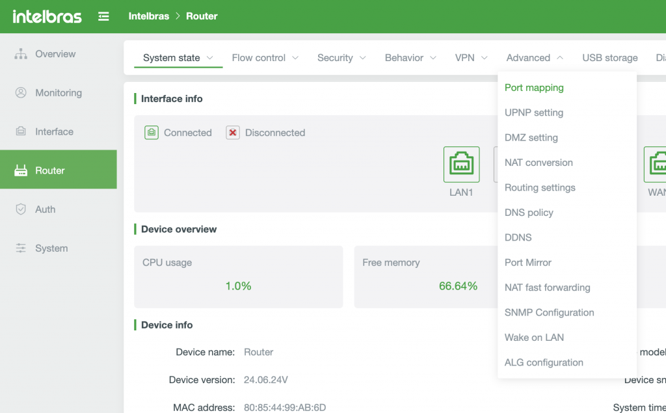Expand the VPN dropdown arrow
The height and width of the screenshot is (413, 666).
coord(484,58)
